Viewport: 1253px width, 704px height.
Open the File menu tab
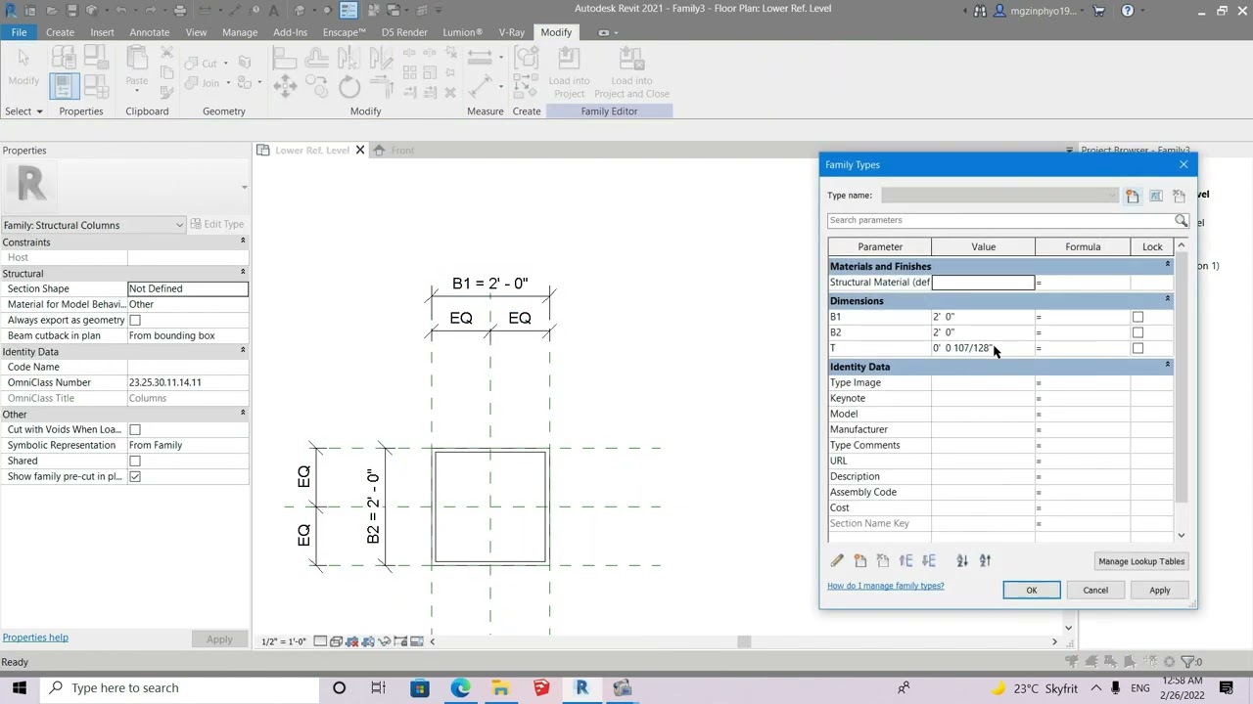19,32
